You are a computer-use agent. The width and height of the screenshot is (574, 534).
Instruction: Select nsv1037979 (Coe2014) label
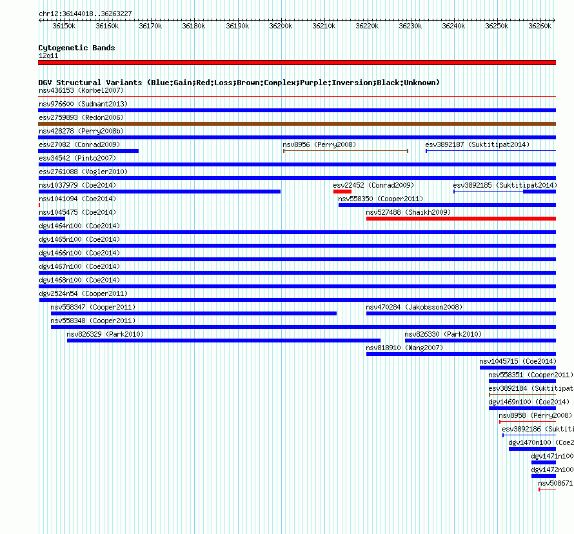tap(77, 185)
